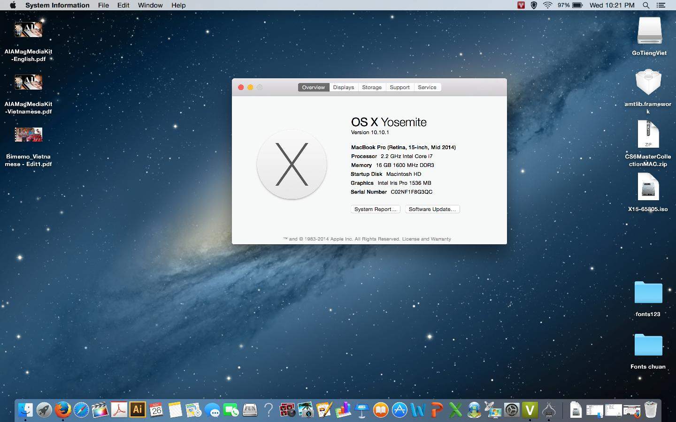The image size is (676, 422).
Task: Click the Wi-Fi status icon
Action: pyautogui.click(x=547, y=5)
